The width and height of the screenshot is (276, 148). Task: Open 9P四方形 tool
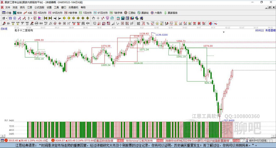coord(56,13)
